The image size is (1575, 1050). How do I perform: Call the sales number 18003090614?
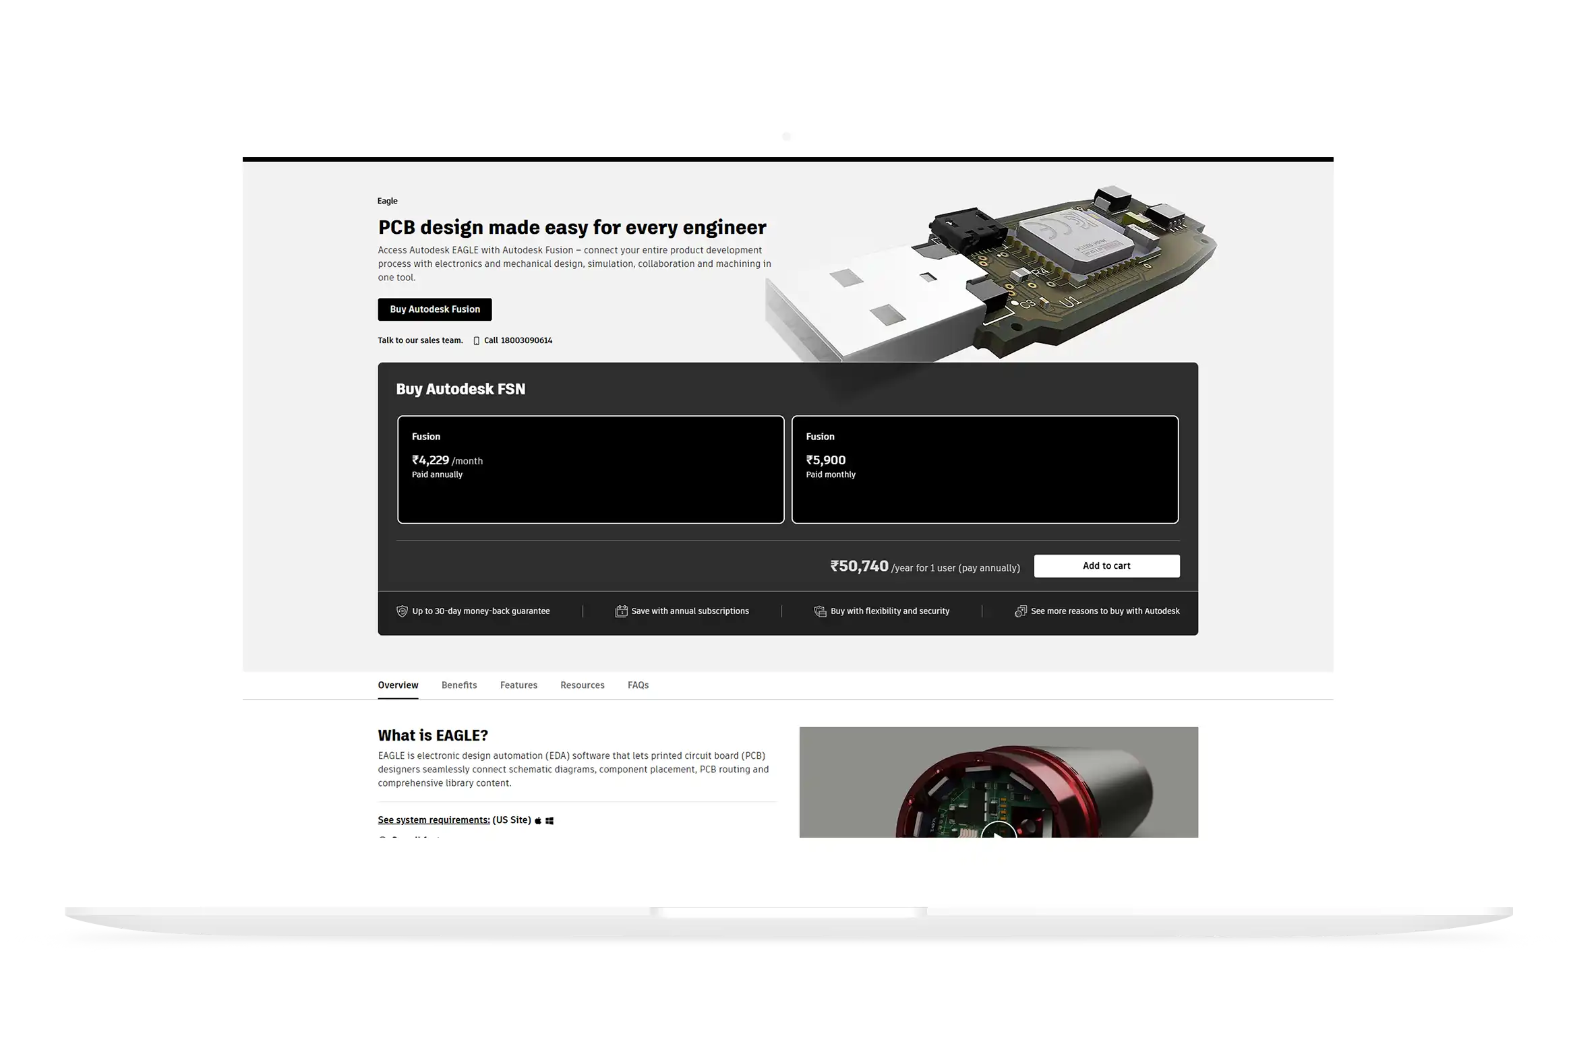(x=518, y=340)
